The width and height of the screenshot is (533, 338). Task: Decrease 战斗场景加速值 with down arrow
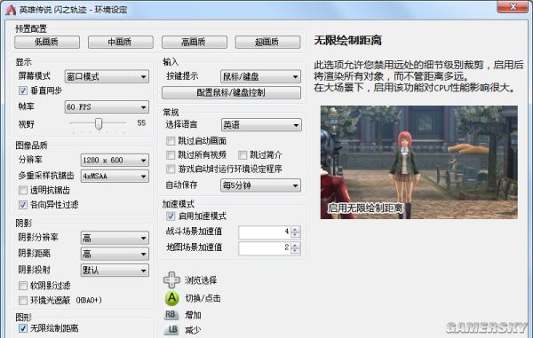click(296, 235)
